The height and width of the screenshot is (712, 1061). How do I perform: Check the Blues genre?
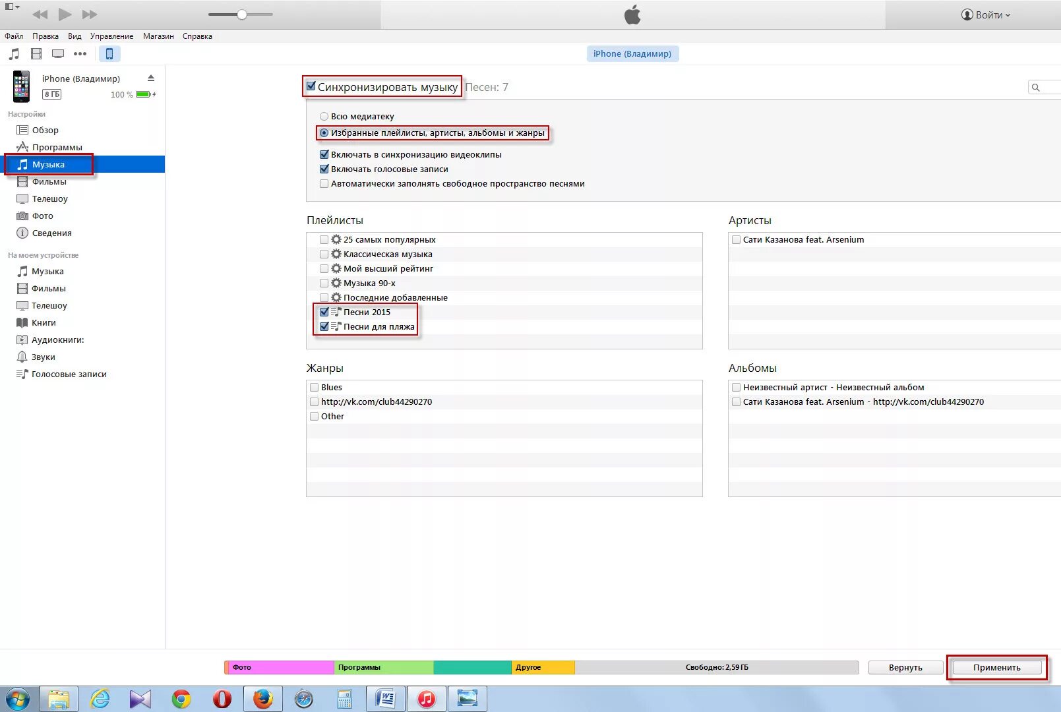tap(314, 387)
